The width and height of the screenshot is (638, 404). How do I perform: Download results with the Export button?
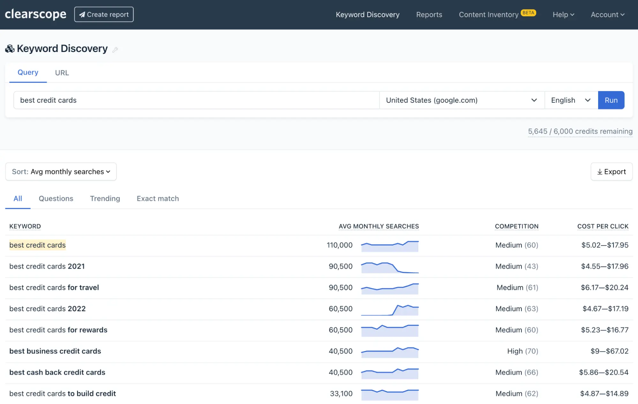pyautogui.click(x=611, y=172)
